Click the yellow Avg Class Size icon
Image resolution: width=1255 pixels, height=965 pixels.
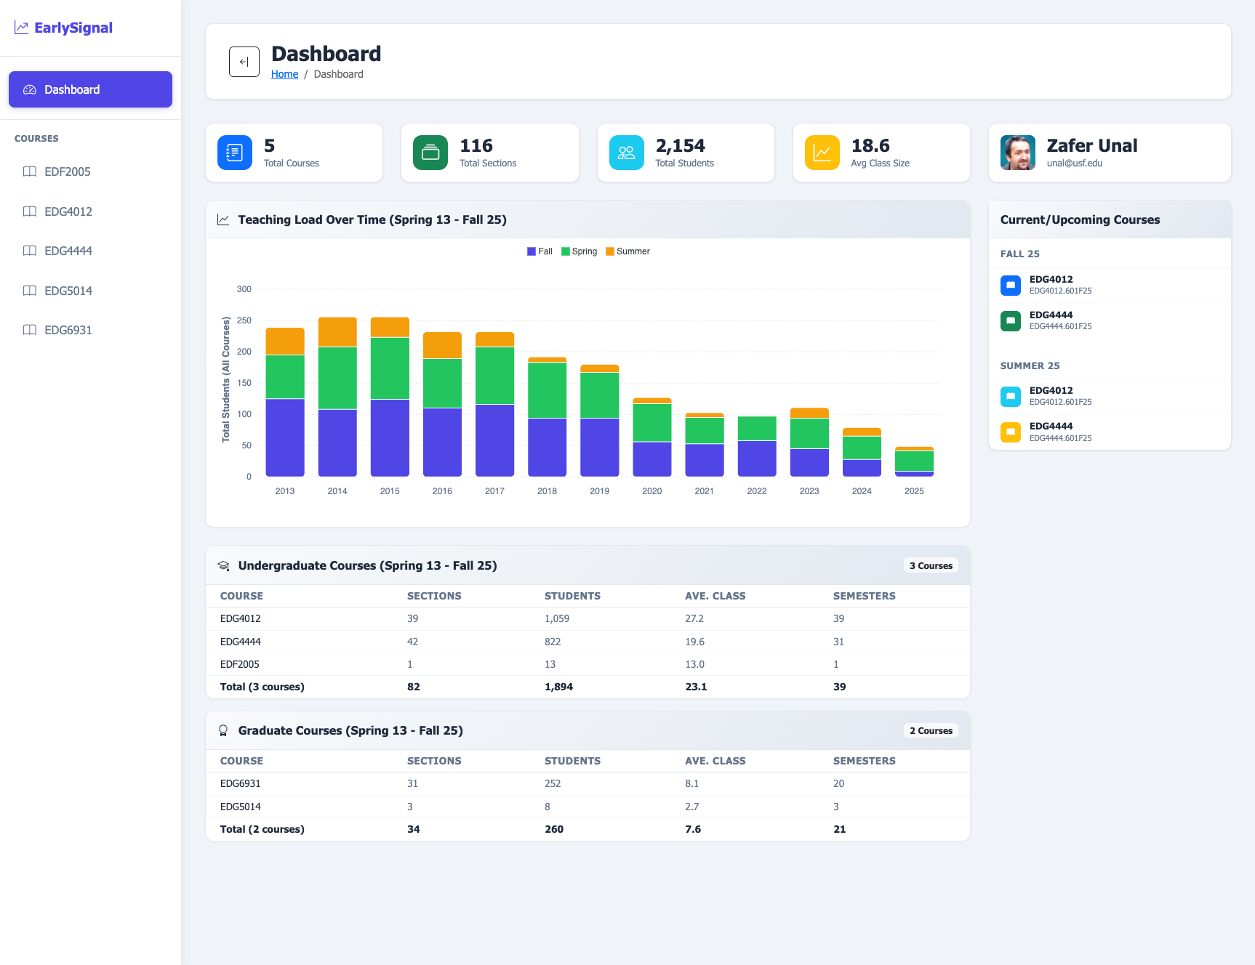[822, 153]
